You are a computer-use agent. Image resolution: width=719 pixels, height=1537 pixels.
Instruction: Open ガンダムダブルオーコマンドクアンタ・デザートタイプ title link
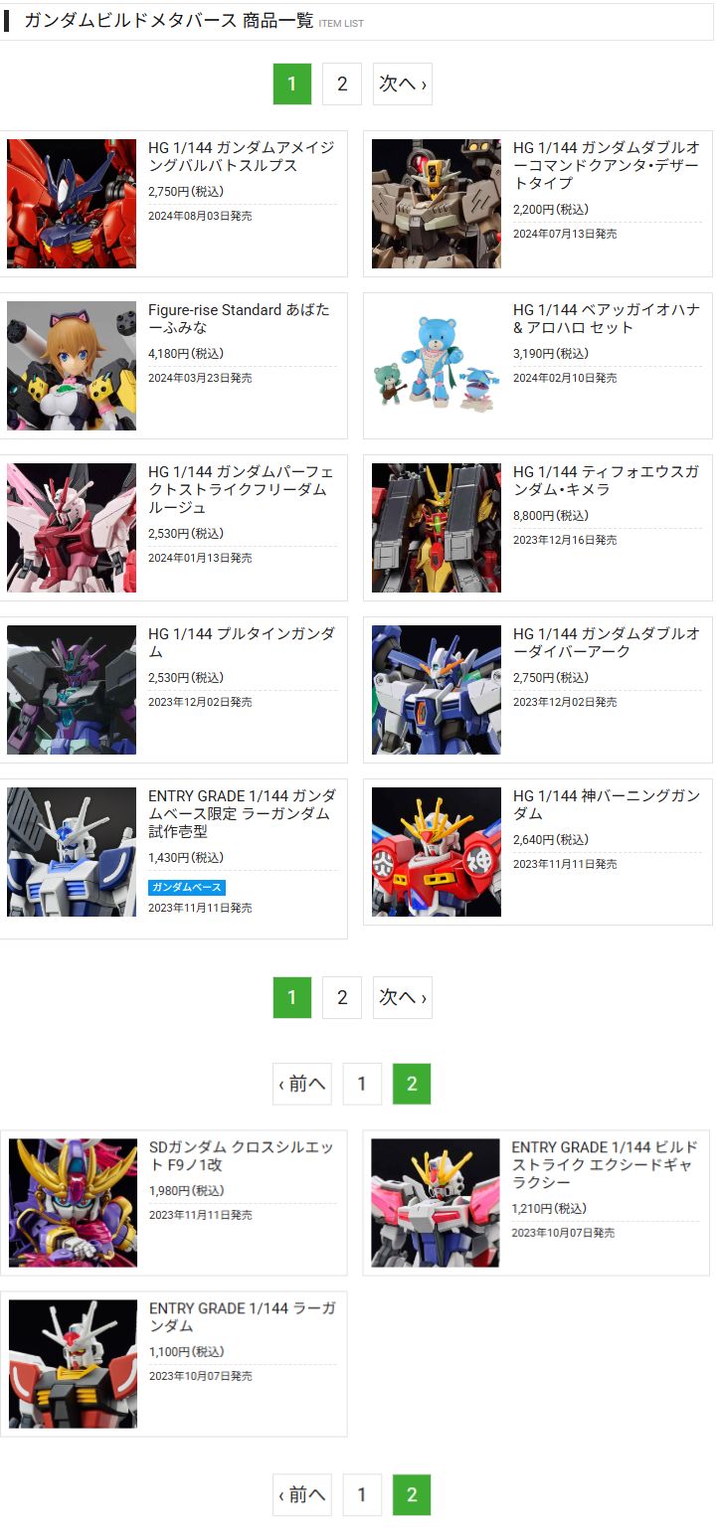(607, 165)
